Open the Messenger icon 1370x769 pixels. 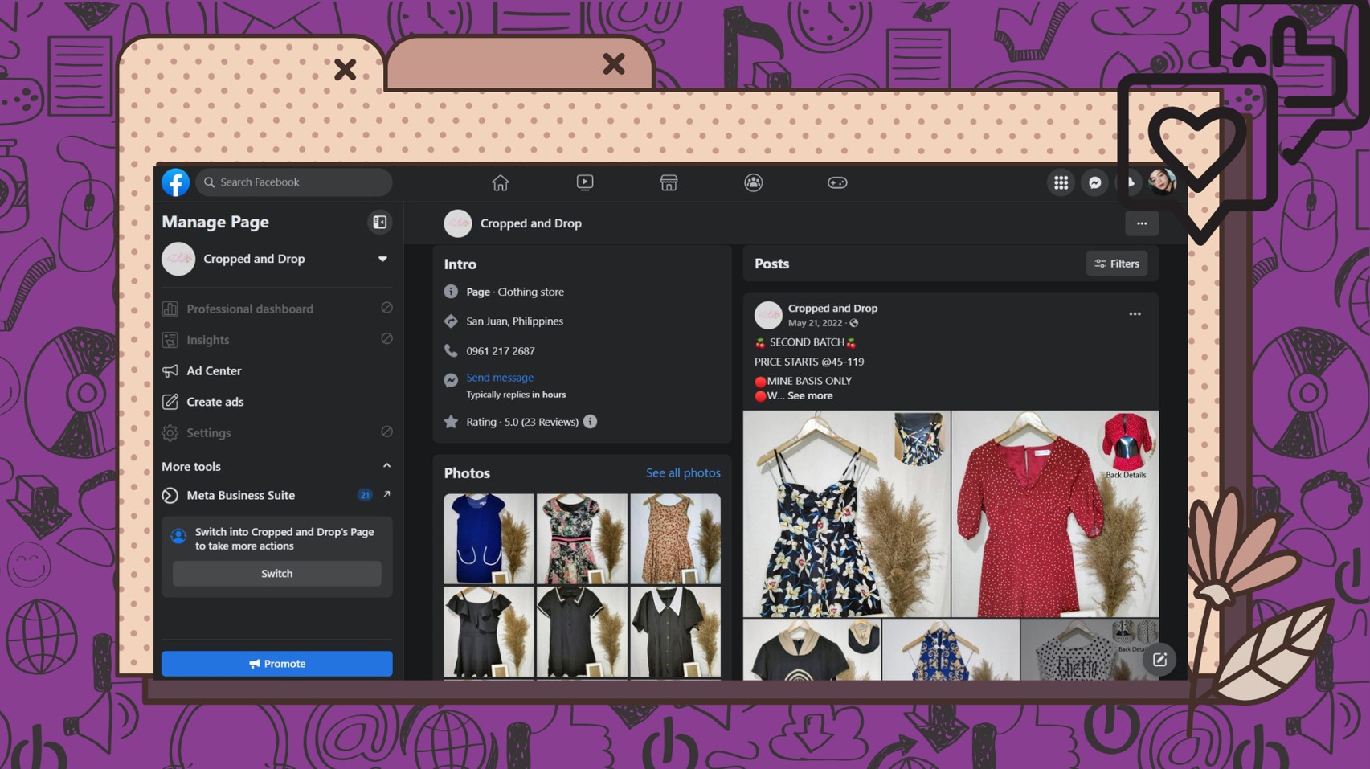pos(1094,182)
